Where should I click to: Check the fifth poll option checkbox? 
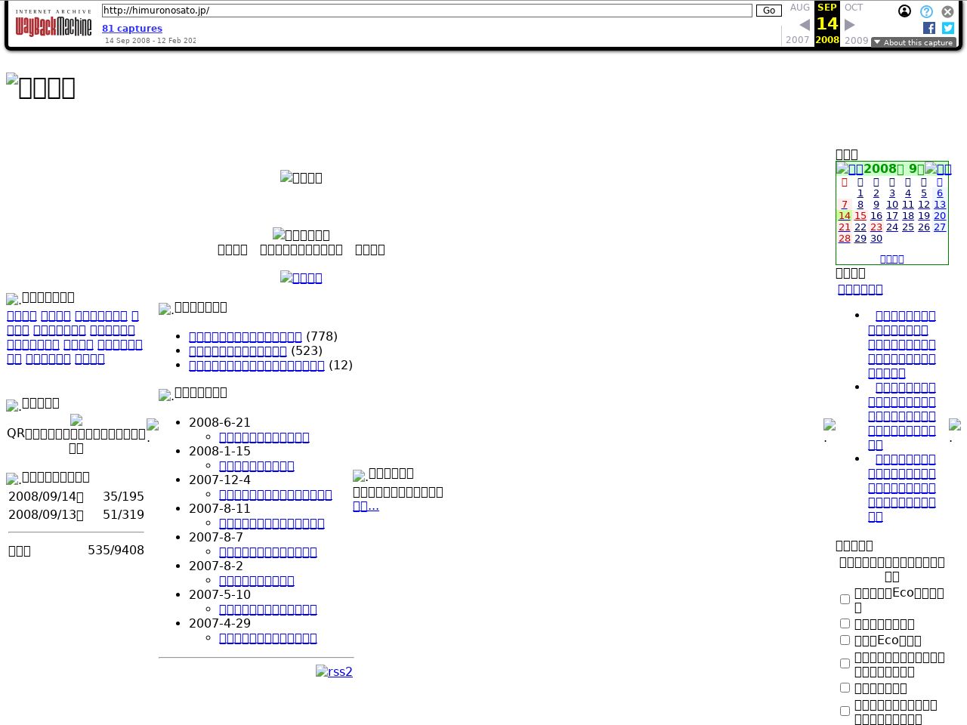click(845, 687)
